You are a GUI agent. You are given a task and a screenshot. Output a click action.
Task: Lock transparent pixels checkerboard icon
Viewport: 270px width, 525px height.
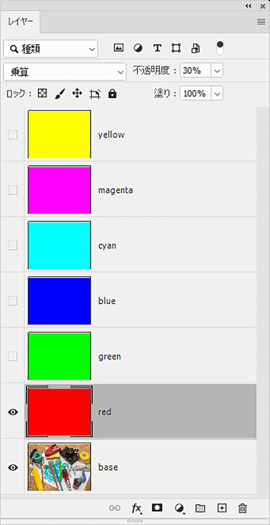(42, 93)
